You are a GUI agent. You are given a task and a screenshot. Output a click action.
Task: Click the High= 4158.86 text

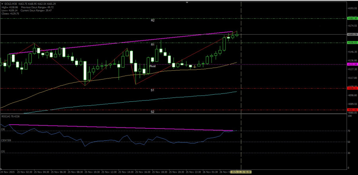coord(10,7)
